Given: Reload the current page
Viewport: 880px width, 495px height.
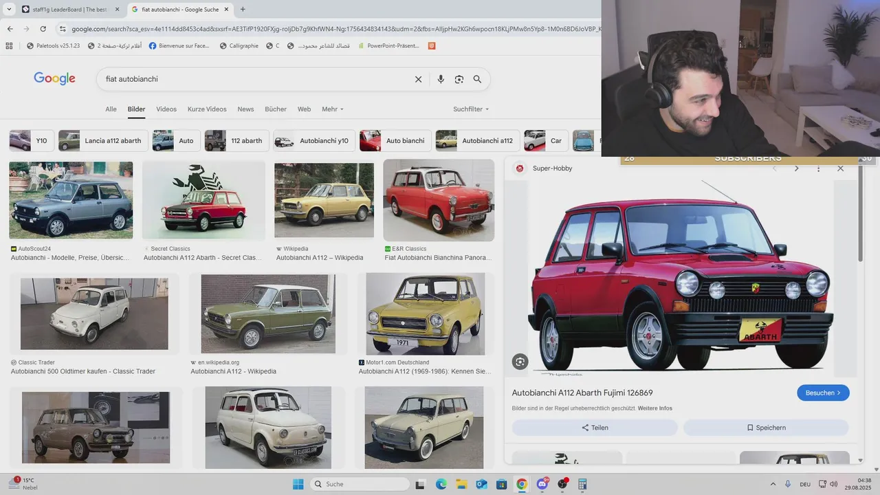Looking at the screenshot, I should tap(43, 29).
